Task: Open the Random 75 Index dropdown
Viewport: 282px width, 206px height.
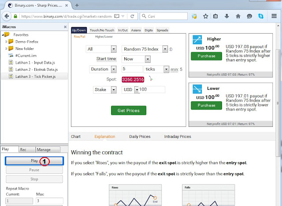Action: click(x=145, y=49)
